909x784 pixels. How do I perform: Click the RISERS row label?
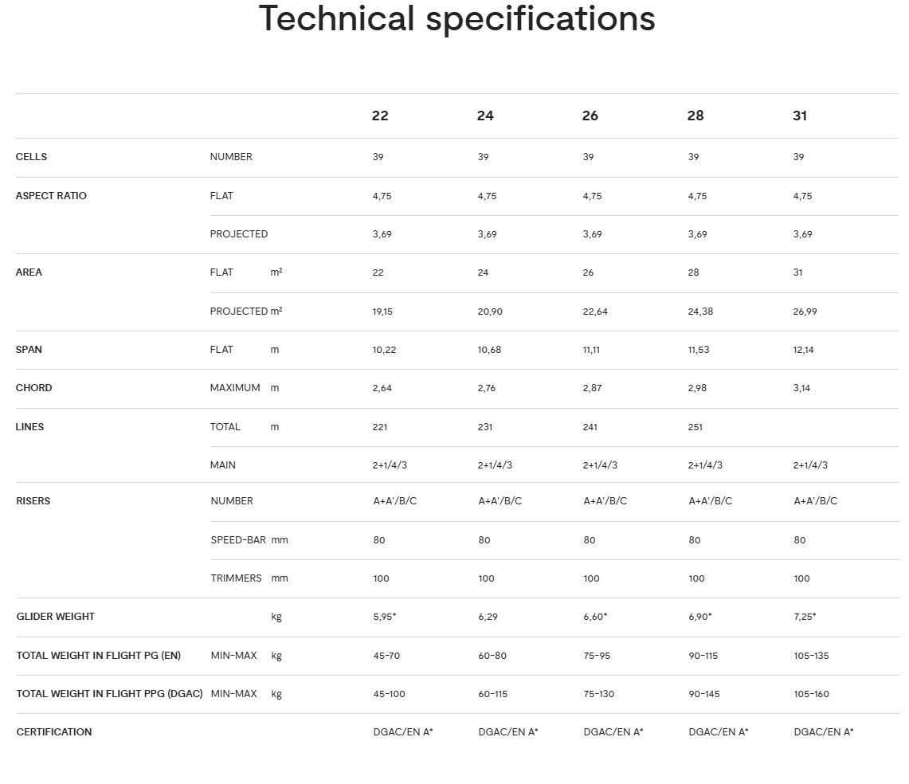point(33,501)
